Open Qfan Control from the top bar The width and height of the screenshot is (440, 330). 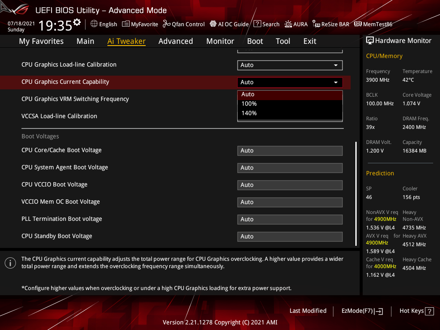pos(183,24)
